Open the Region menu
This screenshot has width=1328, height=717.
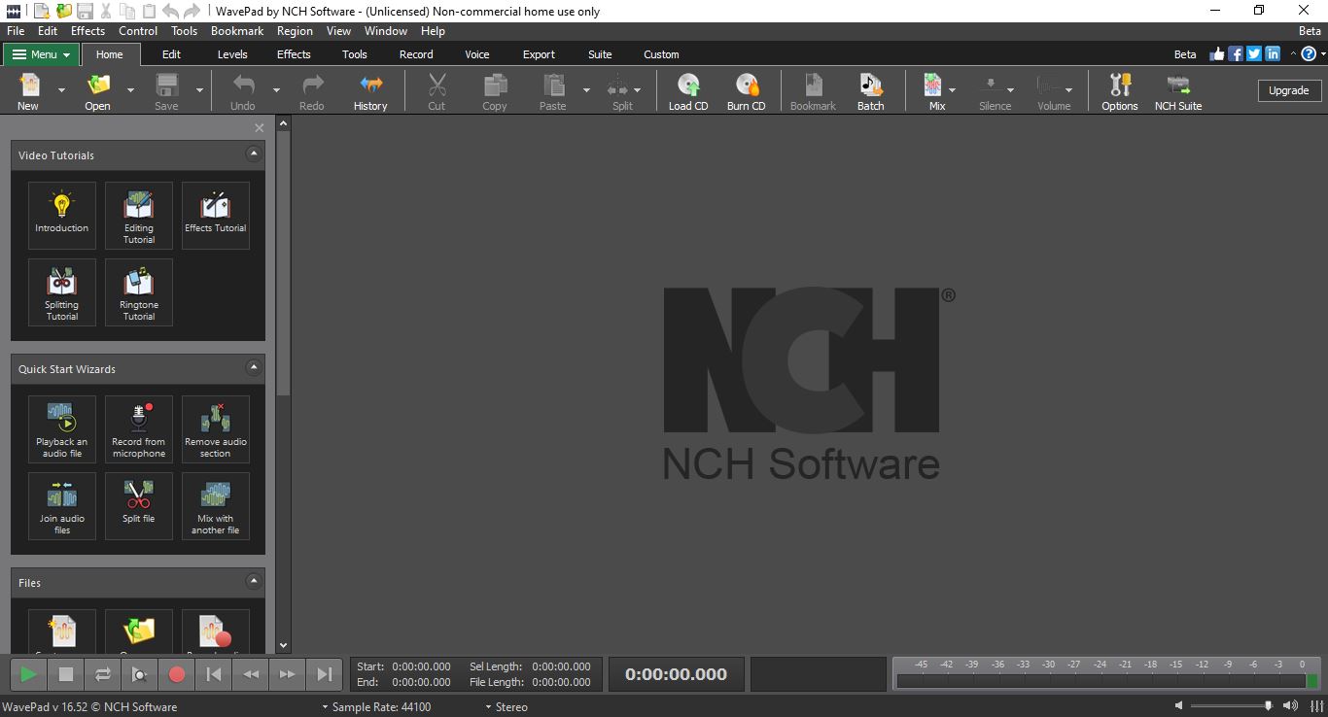[x=295, y=31]
